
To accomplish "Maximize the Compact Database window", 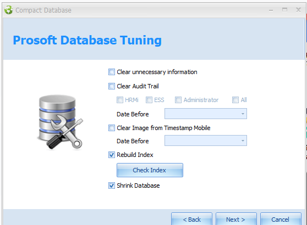I will click(284, 9).
